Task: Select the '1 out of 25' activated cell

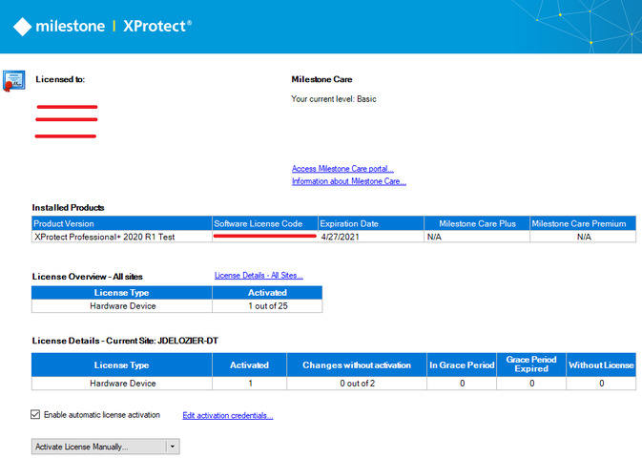Action: point(267,306)
